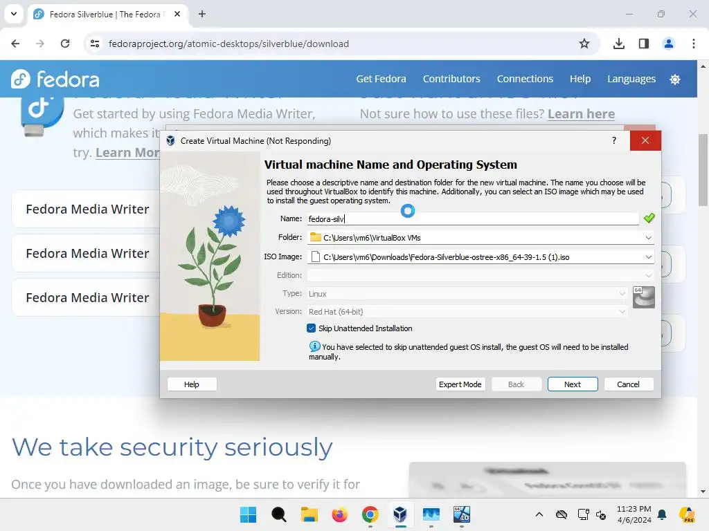Viewport: 709px width, 531px height.
Task: Click the Help button in dialog
Action: pyautogui.click(x=192, y=384)
